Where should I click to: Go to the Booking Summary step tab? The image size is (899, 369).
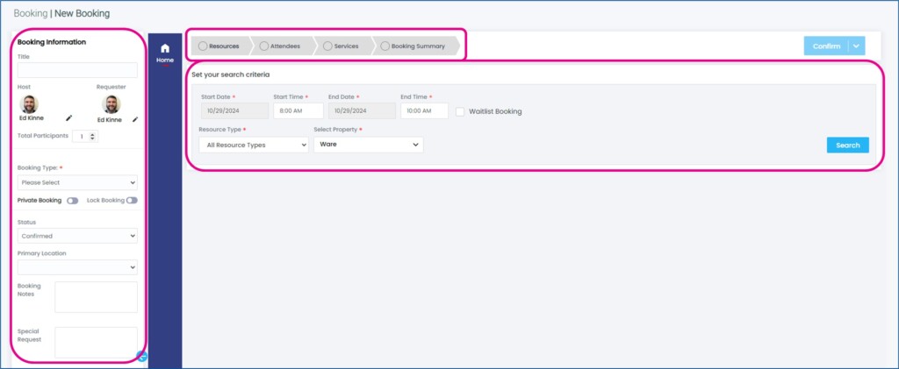click(415, 46)
